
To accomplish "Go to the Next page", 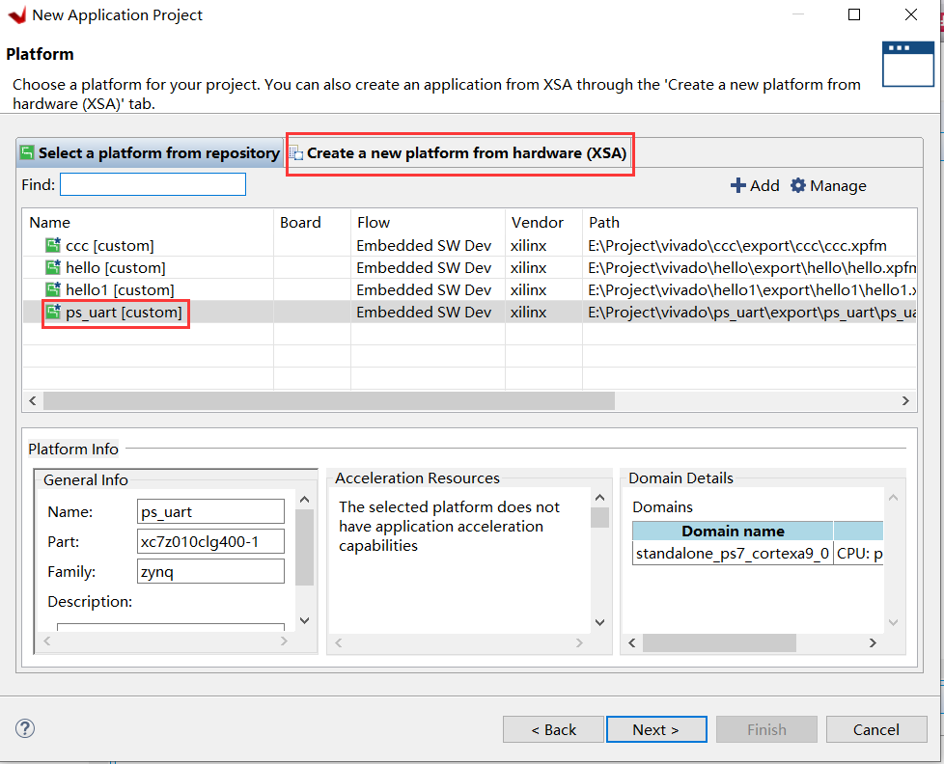I will [x=656, y=729].
